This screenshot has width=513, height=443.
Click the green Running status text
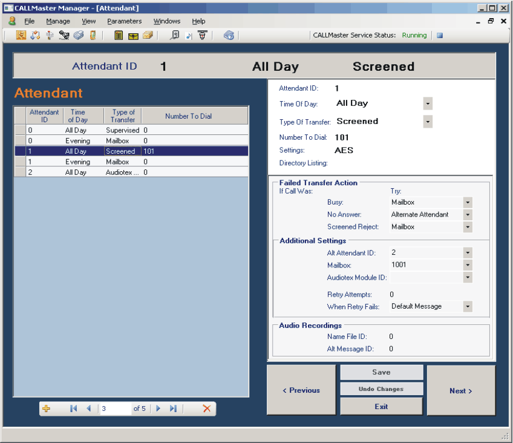(x=414, y=35)
